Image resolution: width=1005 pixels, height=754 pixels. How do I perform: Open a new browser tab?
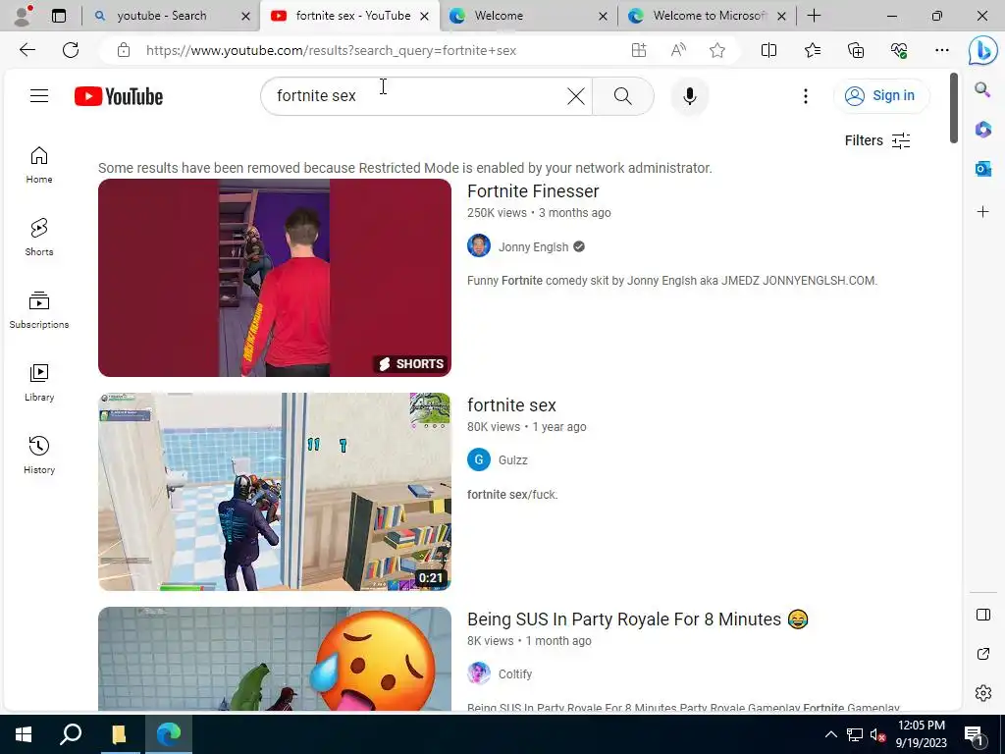814,16
